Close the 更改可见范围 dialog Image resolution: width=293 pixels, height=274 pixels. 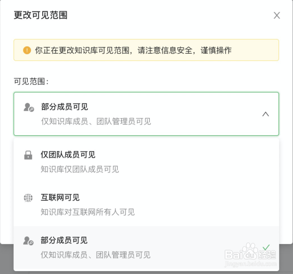point(277,15)
